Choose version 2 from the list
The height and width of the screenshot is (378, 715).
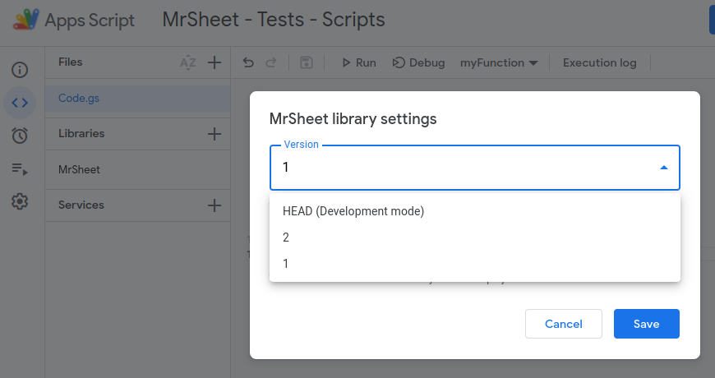475,237
